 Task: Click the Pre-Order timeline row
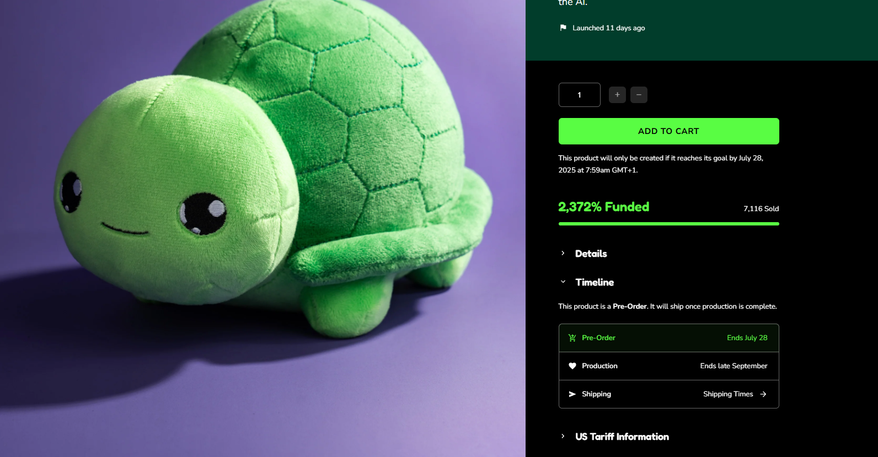[669, 338]
